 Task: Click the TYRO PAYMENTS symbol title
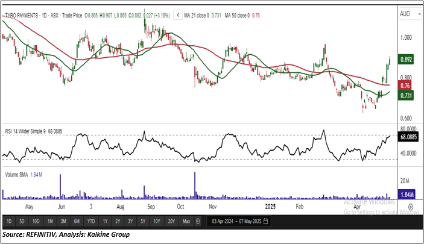tap(22, 16)
